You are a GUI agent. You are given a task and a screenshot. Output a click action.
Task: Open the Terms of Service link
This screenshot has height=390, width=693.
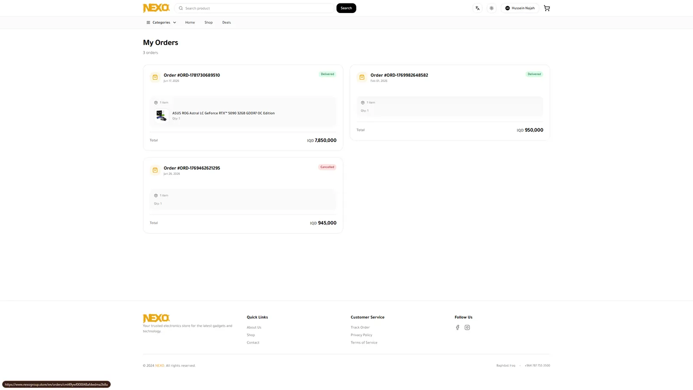pos(364,343)
